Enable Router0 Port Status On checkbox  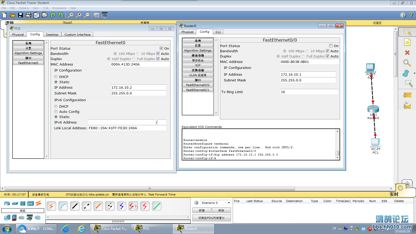point(331,46)
